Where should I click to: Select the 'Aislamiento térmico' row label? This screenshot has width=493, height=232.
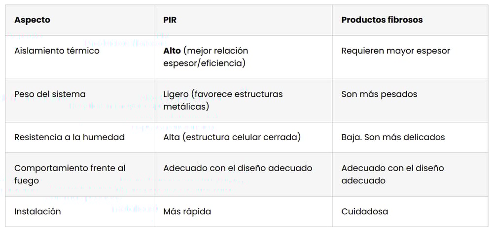pyautogui.click(x=57, y=51)
